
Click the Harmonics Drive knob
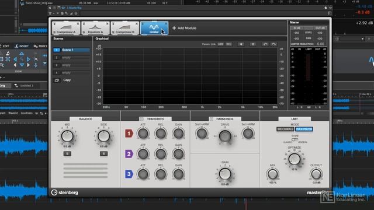224,136
